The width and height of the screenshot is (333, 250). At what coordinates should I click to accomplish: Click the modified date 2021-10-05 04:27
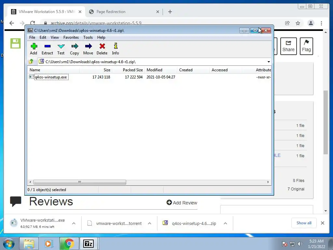pyautogui.click(x=161, y=77)
